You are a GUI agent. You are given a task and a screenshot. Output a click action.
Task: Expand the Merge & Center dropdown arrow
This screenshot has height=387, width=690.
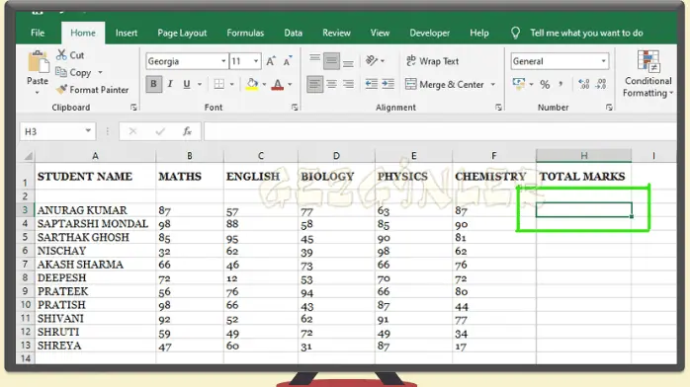coord(493,84)
